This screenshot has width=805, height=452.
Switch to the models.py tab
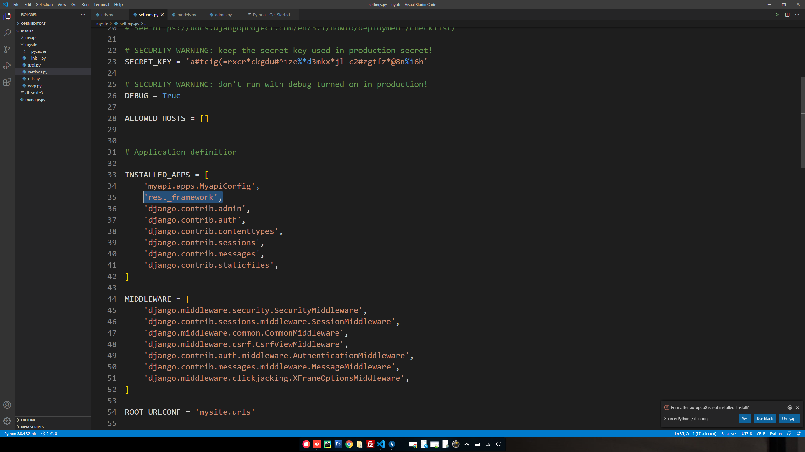186,15
